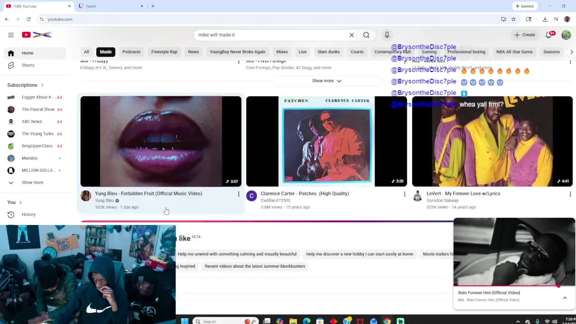
Task: Open Yung Bleu channel avatar
Action: click(x=85, y=196)
